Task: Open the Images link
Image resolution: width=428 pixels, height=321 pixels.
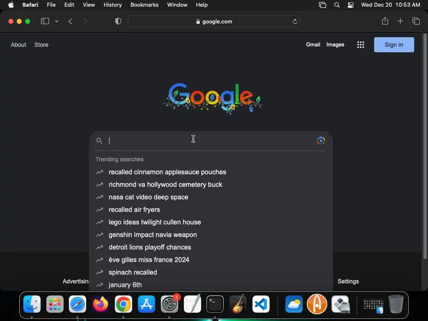Action: pyautogui.click(x=335, y=44)
